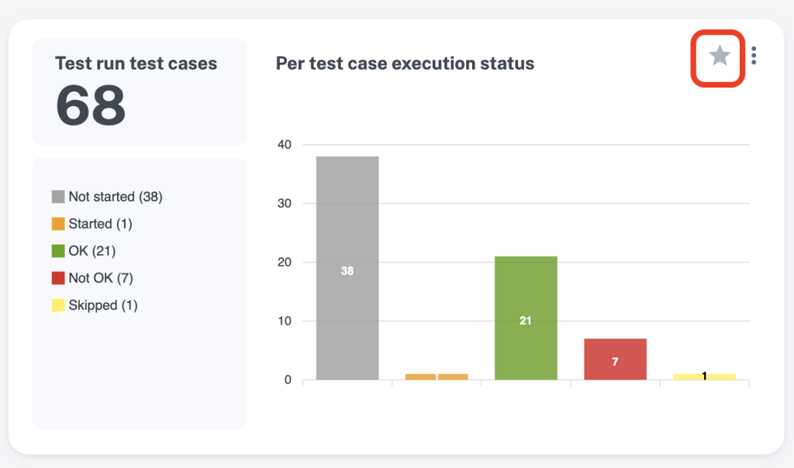The width and height of the screenshot is (794, 468).
Task: Open the three-dot options menu
Action: coord(754,56)
